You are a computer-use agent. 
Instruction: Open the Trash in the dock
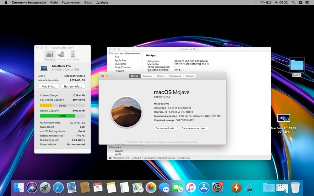pyautogui.click(x=295, y=188)
